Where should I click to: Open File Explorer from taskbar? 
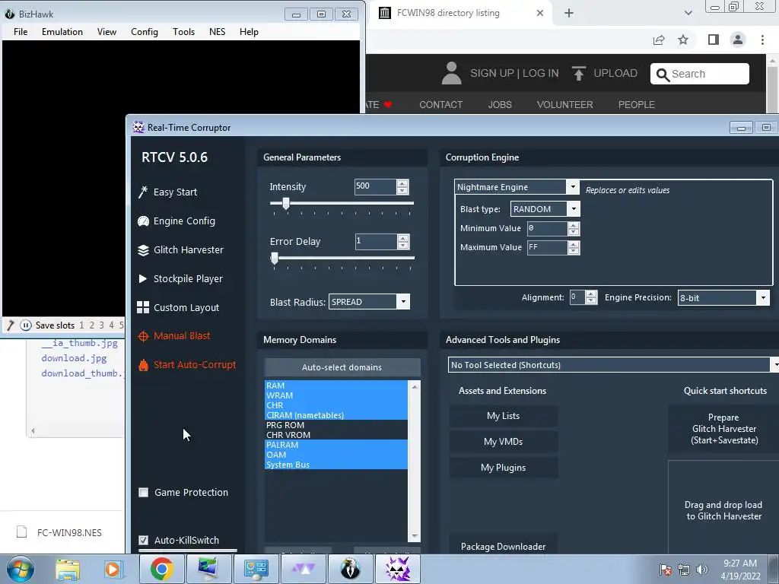point(68,569)
